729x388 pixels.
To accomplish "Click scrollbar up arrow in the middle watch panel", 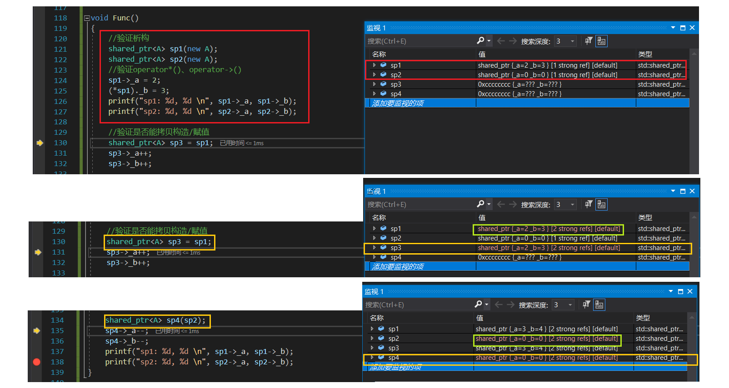I will [693, 217].
